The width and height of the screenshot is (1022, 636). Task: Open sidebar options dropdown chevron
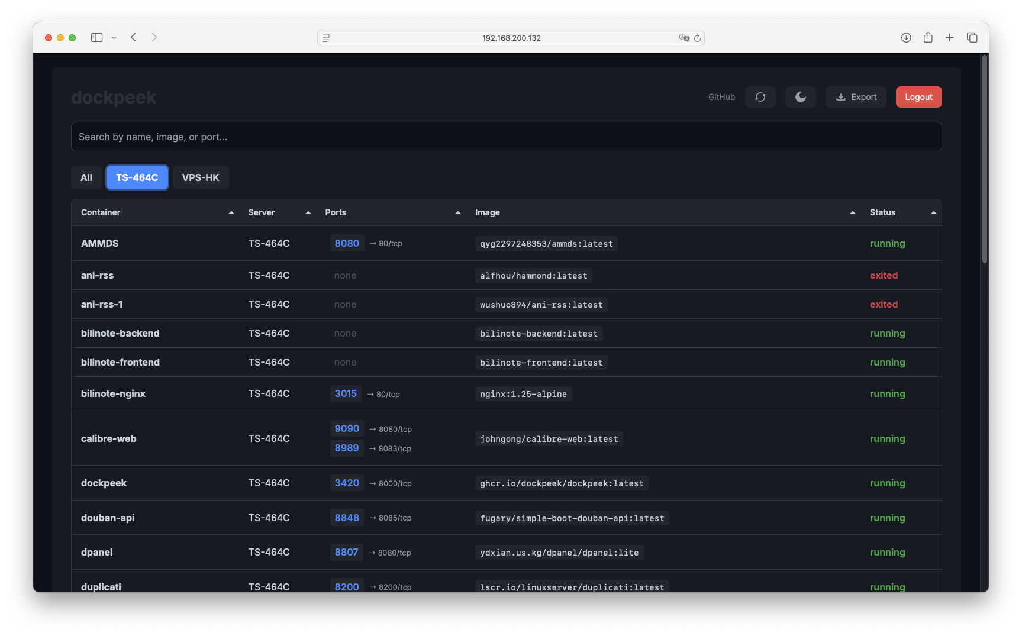[114, 38]
